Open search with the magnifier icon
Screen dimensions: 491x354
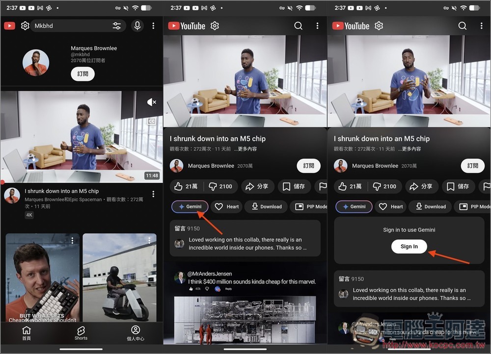click(x=299, y=25)
